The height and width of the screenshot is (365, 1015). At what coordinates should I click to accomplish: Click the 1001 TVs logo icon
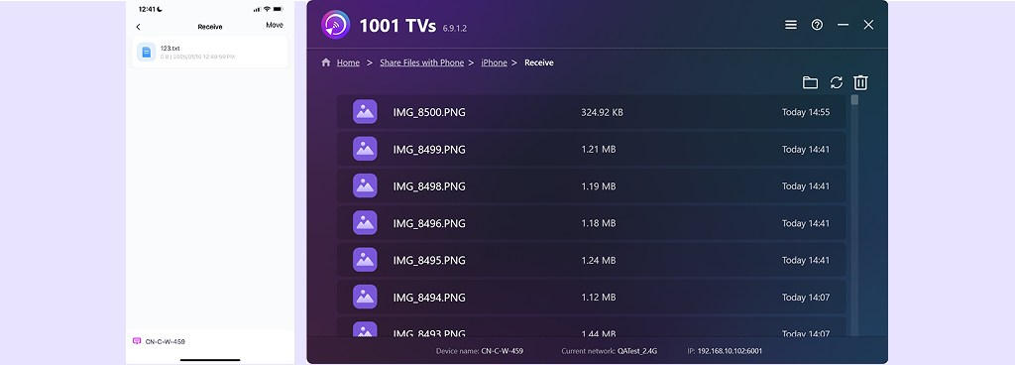tap(335, 25)
